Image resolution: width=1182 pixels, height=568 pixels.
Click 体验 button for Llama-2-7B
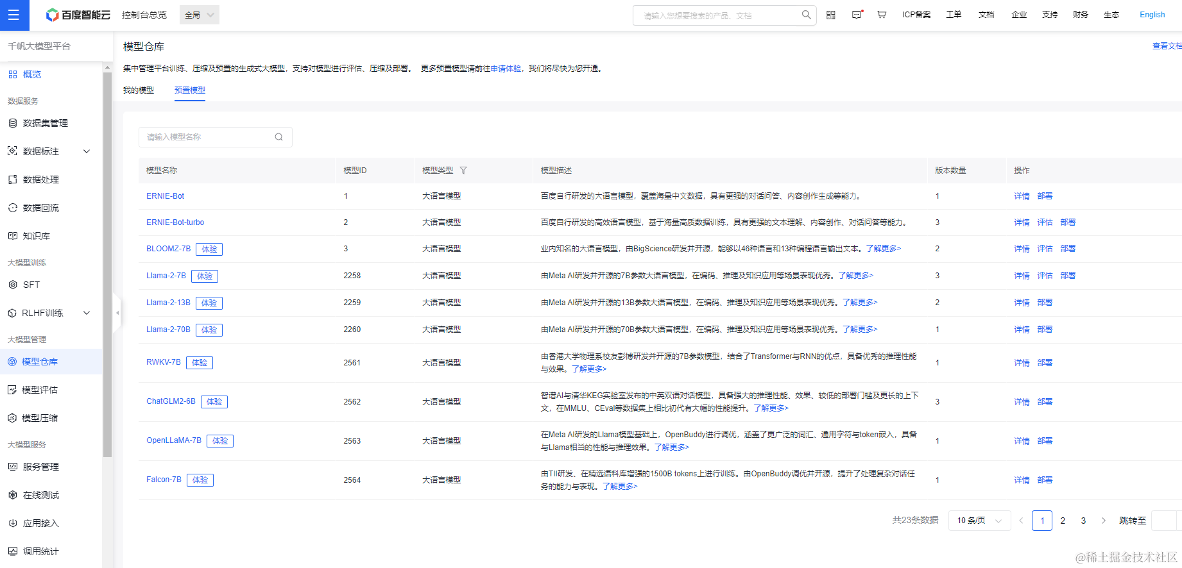pos(205,276)
